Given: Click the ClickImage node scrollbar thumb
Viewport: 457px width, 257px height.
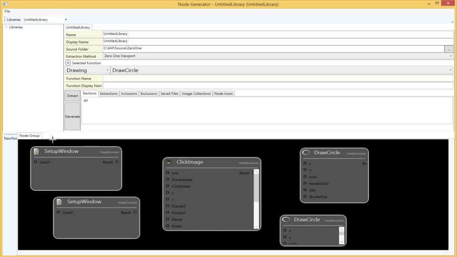Looking at the screenshot, I should [x=256, y=188].
